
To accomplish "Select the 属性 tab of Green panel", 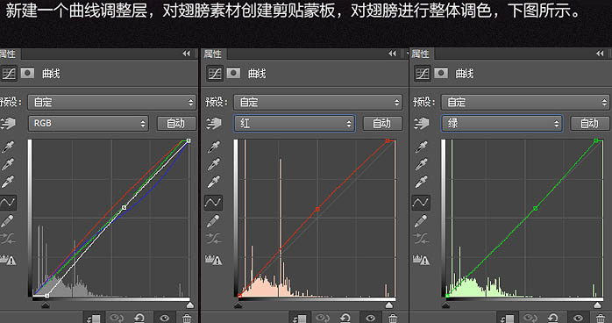I will pos(421,54).
